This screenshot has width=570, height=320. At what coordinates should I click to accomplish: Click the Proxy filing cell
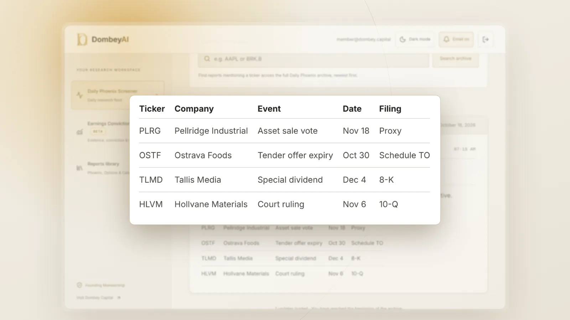pyautogui.click(x=390, y=131)
